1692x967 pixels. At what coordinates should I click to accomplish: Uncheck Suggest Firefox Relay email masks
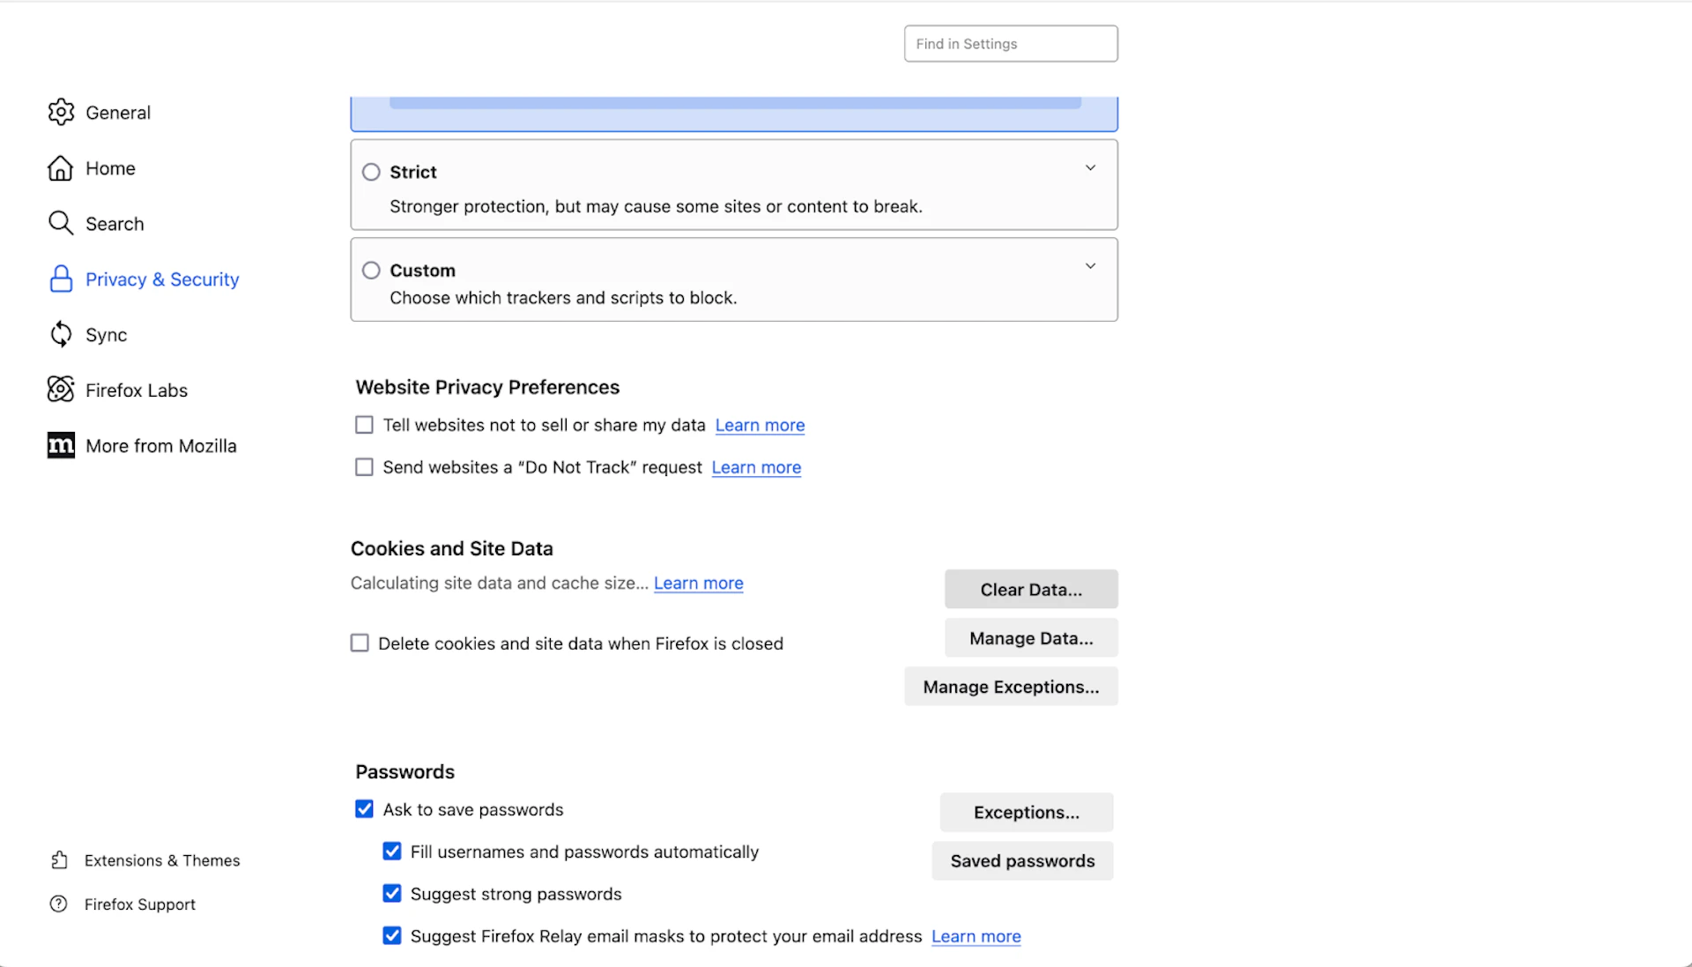point(392,936)
